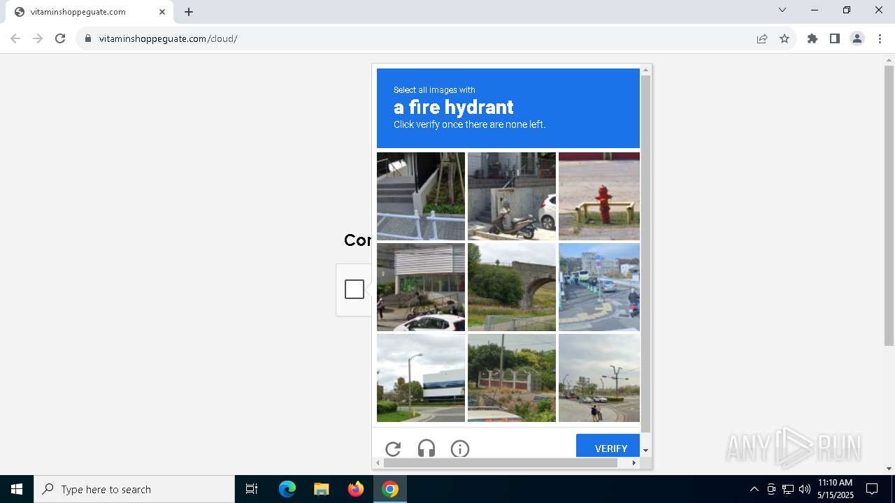
Task: Open the Windows Start menu
Action: tap(17, 489)
